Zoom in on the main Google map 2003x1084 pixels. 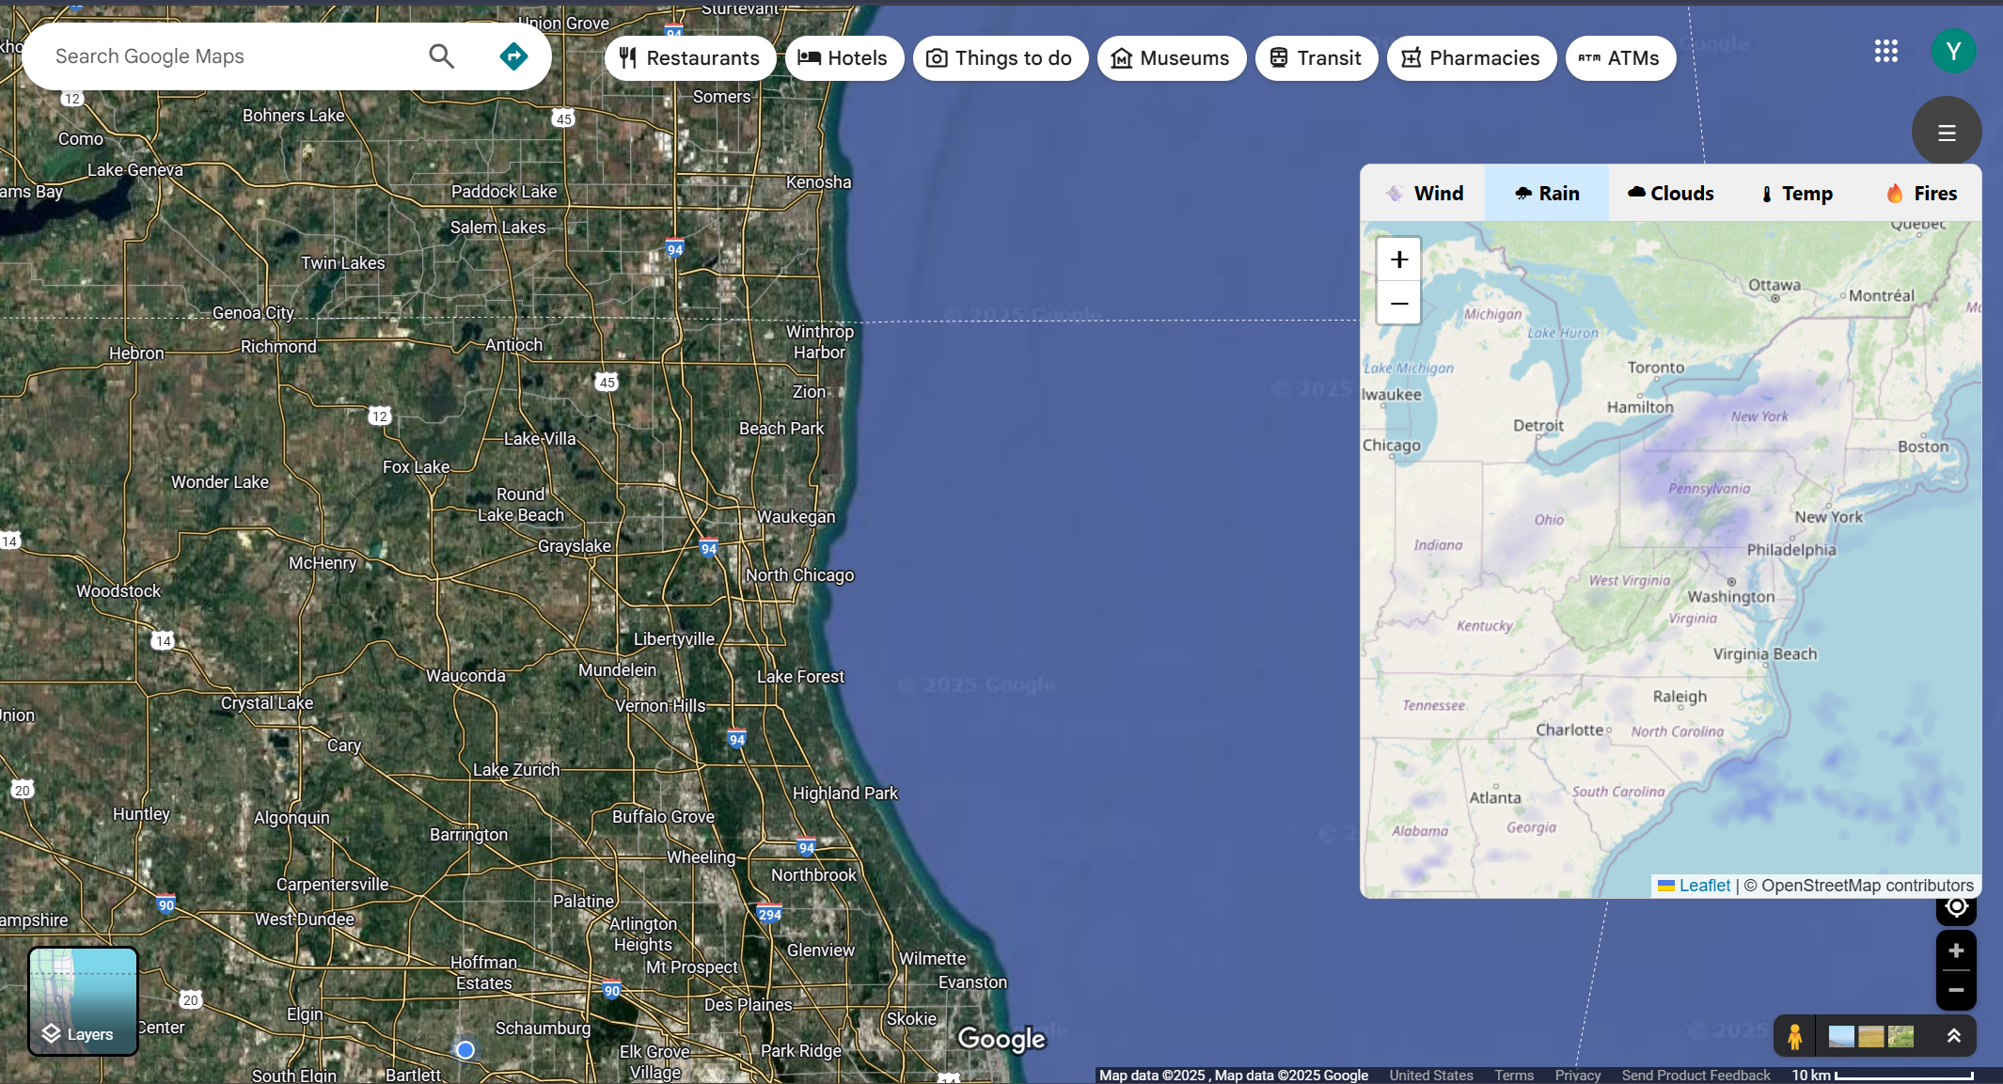1956,950
